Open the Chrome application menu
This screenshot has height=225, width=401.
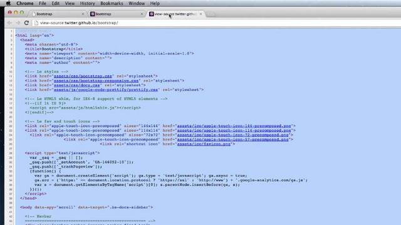coord(25,3)
